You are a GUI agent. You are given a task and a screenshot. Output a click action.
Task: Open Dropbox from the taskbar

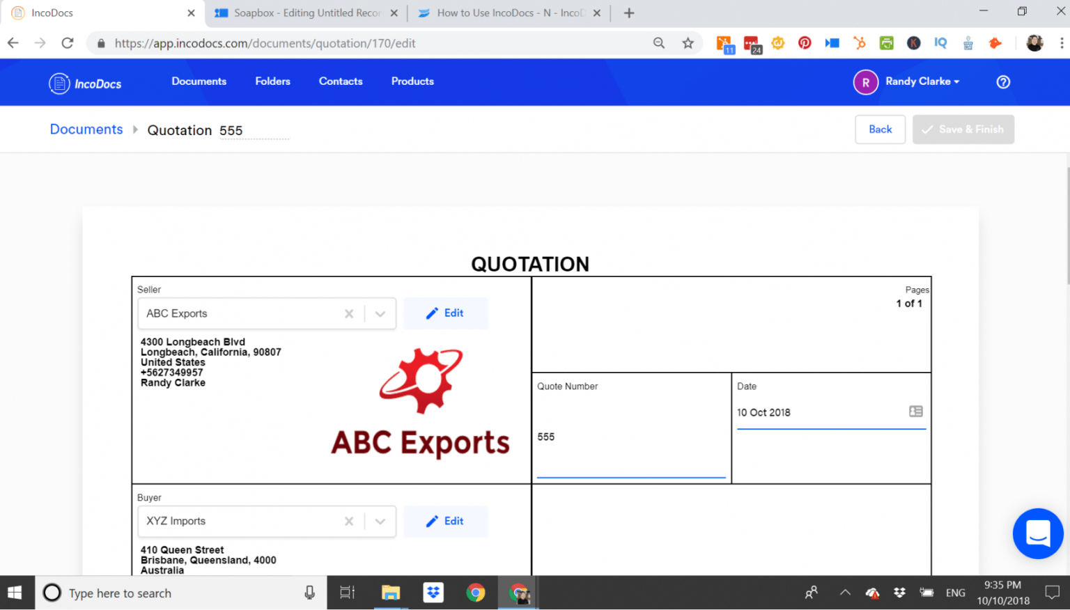[433, 593]
